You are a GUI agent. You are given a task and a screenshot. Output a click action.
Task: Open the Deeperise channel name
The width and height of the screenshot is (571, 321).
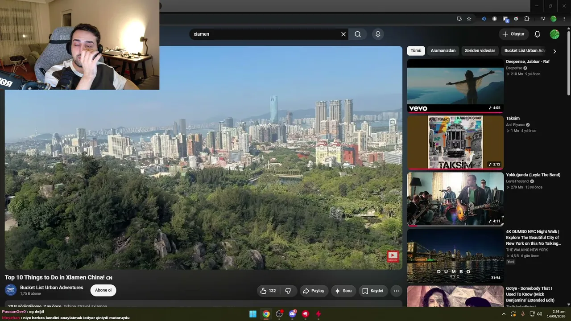[513, 68]
